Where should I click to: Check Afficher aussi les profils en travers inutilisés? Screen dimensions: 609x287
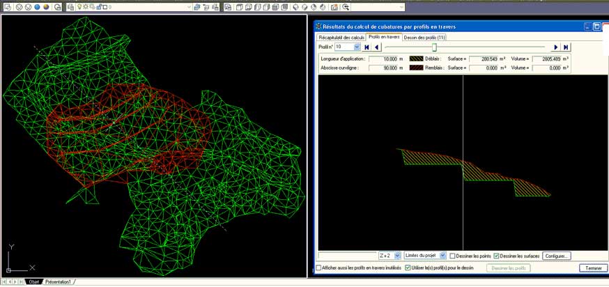pos(318,268)
